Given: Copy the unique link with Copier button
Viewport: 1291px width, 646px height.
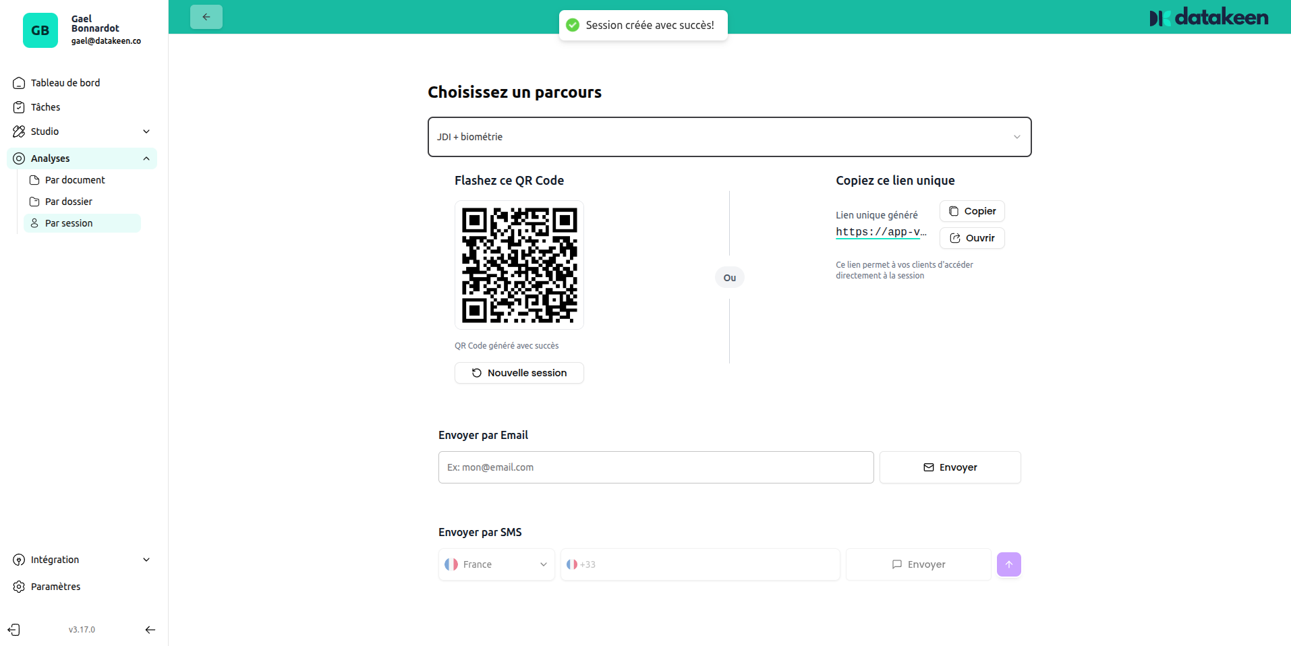Looking at the screenshot, I should 971,210.
